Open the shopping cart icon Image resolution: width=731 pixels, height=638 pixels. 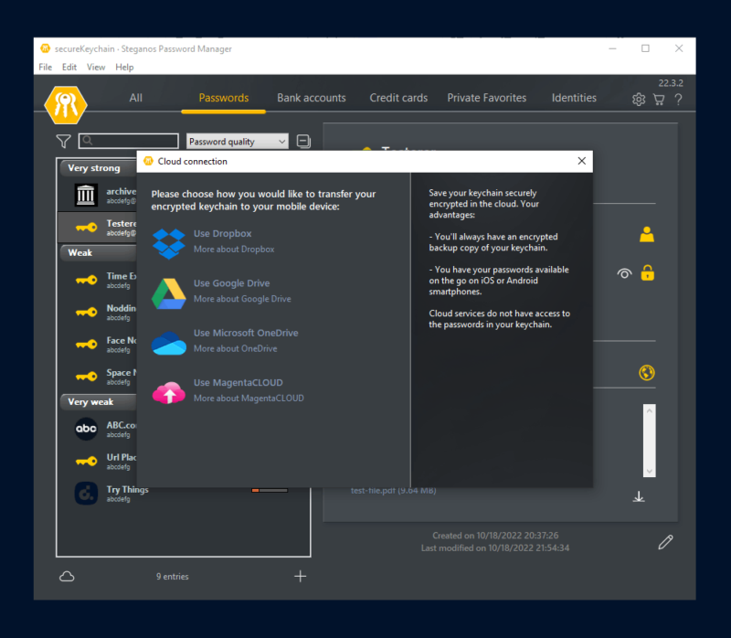[659, 100]
